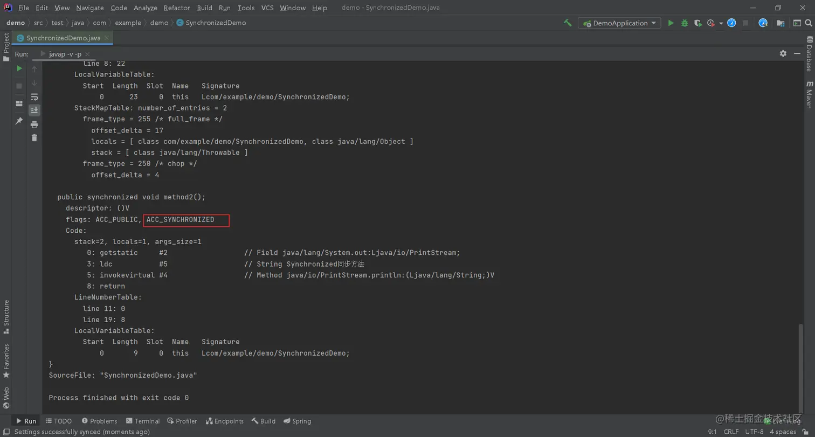The image size is (815, 437).
Task: Clear console output with trash icon
Action: click(34, 138)
